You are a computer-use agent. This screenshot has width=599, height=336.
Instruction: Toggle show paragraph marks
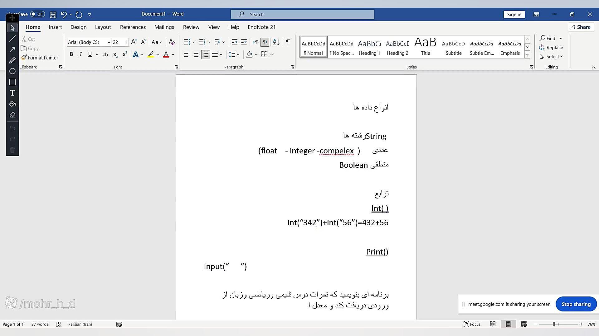coord(288,42)
